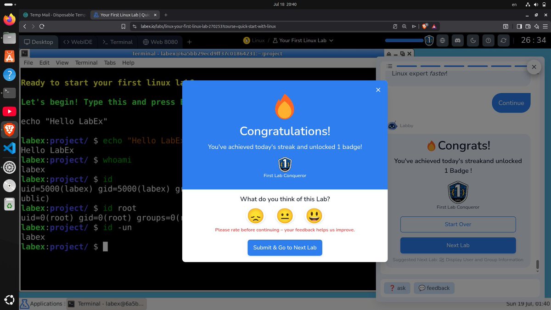Rate the lab with the sad face emoji
Screen dimensions: 551x310
click(x=256, y=216)
